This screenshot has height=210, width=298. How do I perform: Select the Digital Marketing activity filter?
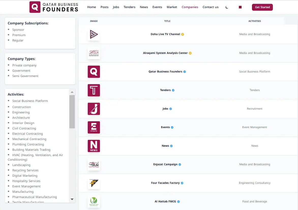25,176
